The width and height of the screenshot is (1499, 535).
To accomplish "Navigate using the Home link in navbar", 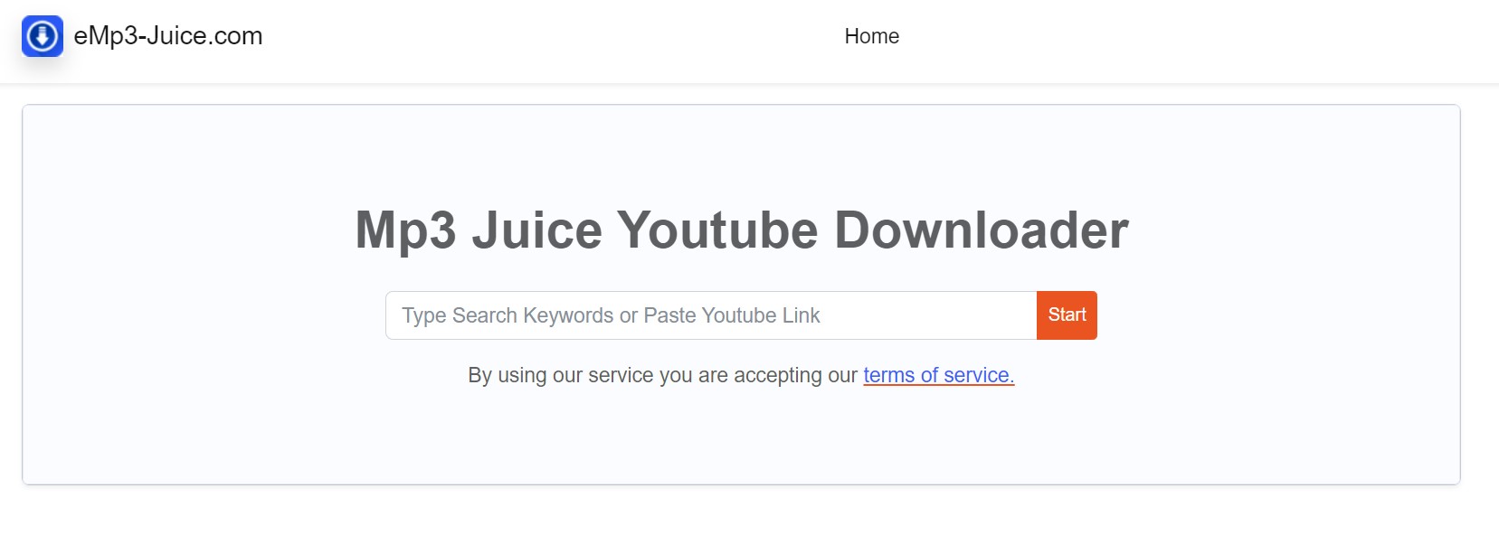I will tap(870, 36).
